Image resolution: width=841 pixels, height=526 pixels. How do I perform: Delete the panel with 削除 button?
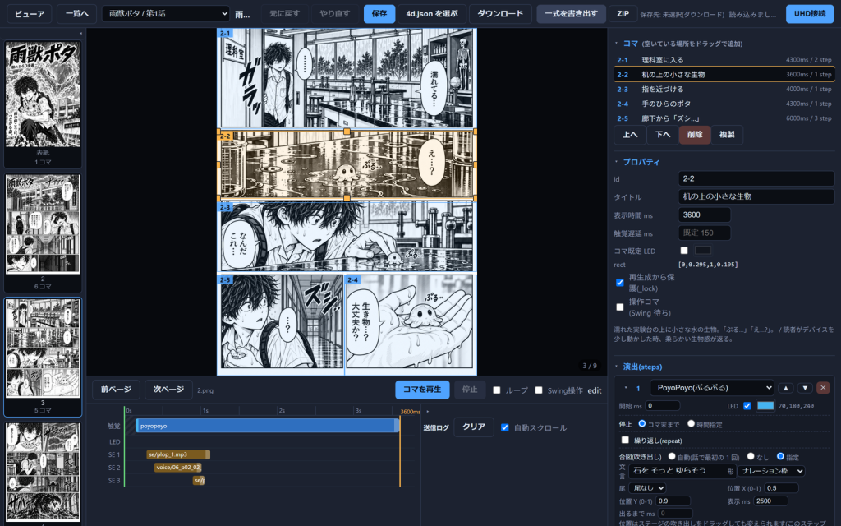[x=695, y=134]
